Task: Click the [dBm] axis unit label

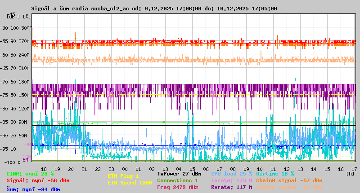Action: click(x=13, y=17)
